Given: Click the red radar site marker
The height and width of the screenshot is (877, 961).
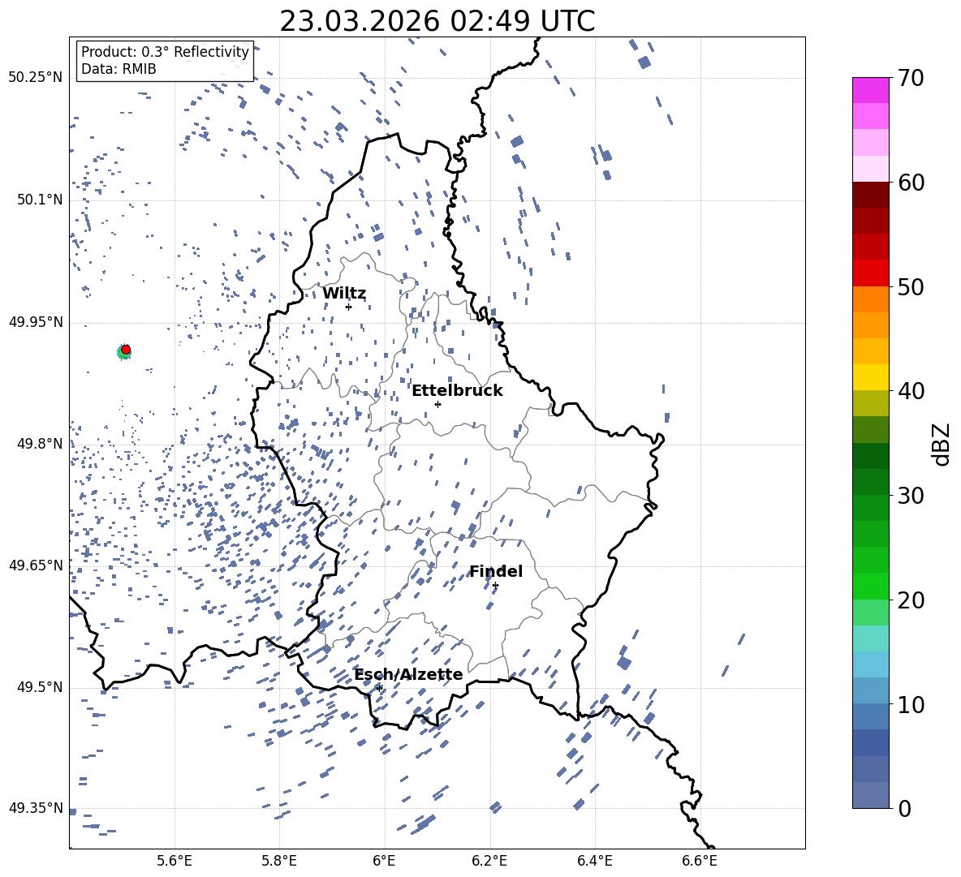Looking at the screenshot, I should [x=126, y=349].
